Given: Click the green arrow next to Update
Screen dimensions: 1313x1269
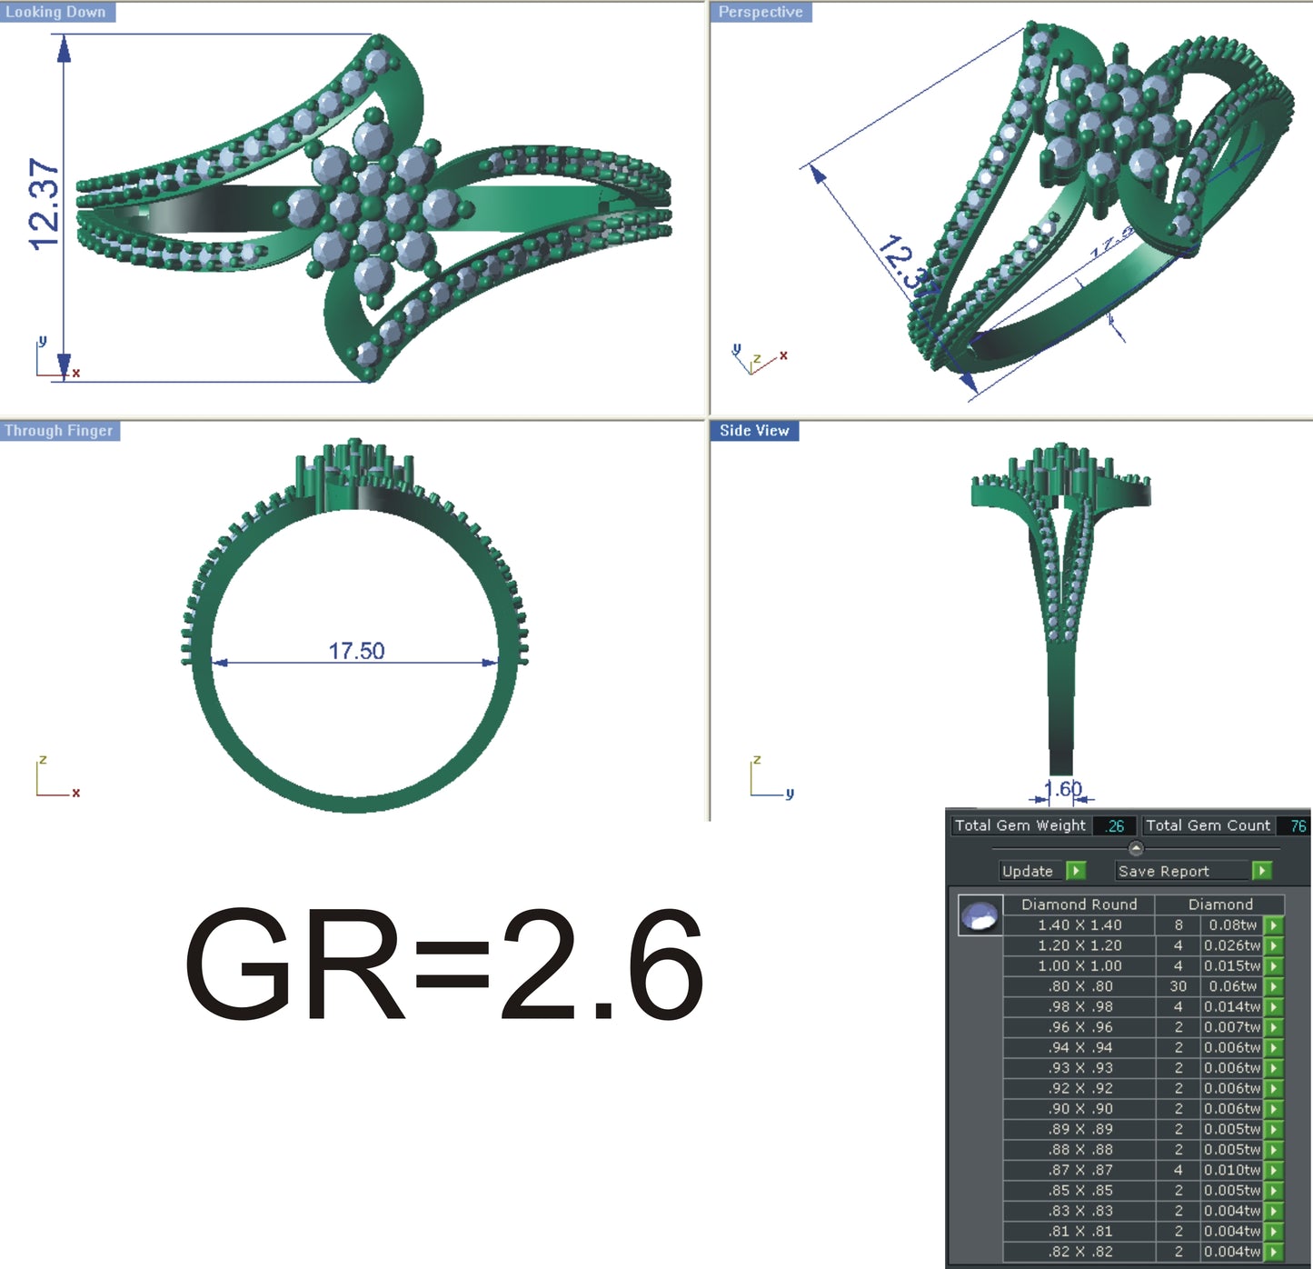Looking at the screenshot, I should (1076, 871).
